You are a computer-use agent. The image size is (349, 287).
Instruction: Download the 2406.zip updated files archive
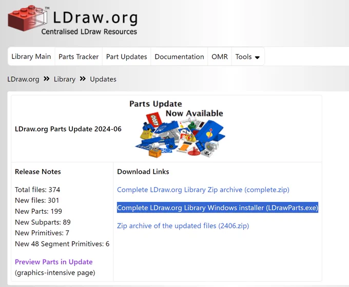pos(183,225)
